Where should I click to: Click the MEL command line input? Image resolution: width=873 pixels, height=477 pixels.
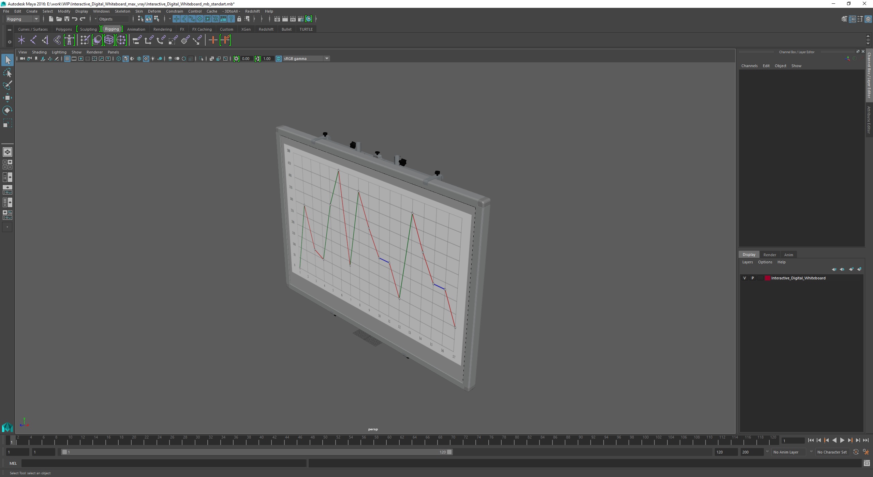point(164,463)
